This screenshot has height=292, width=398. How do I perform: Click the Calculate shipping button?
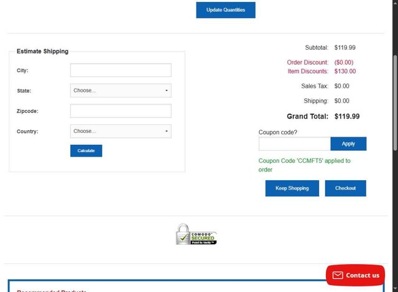point(86,151)
